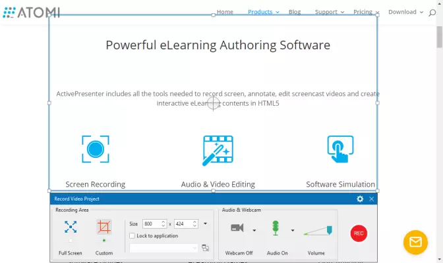Click the Audio & Video Editing heading

coord(218,184)
